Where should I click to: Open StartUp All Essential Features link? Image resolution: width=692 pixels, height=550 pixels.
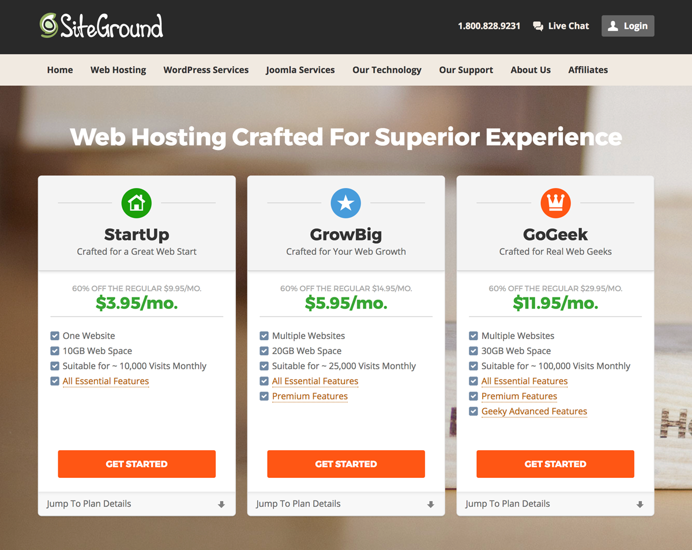(x=106, y=381)
